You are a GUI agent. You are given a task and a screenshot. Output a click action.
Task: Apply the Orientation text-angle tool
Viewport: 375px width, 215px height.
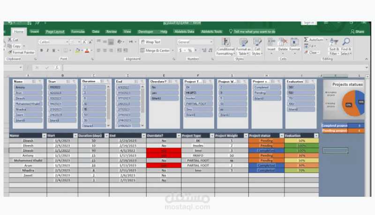pyautogui.click(x=120, y=42)
